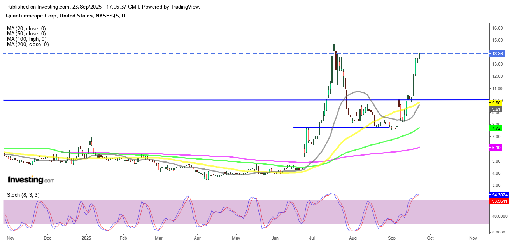Click the Investing.com logo watermark

click(31, 180)
